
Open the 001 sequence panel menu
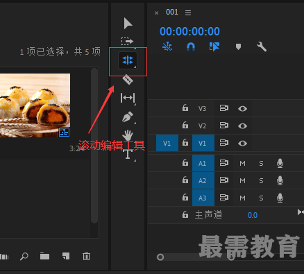[188, 12]
